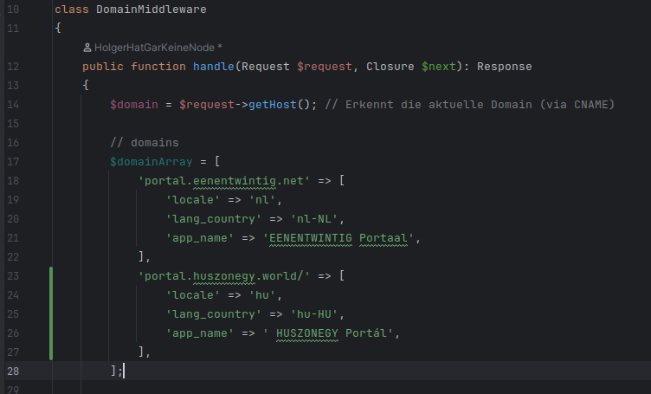
Task: Select line number 28 in the gutter
Action: 13,370
